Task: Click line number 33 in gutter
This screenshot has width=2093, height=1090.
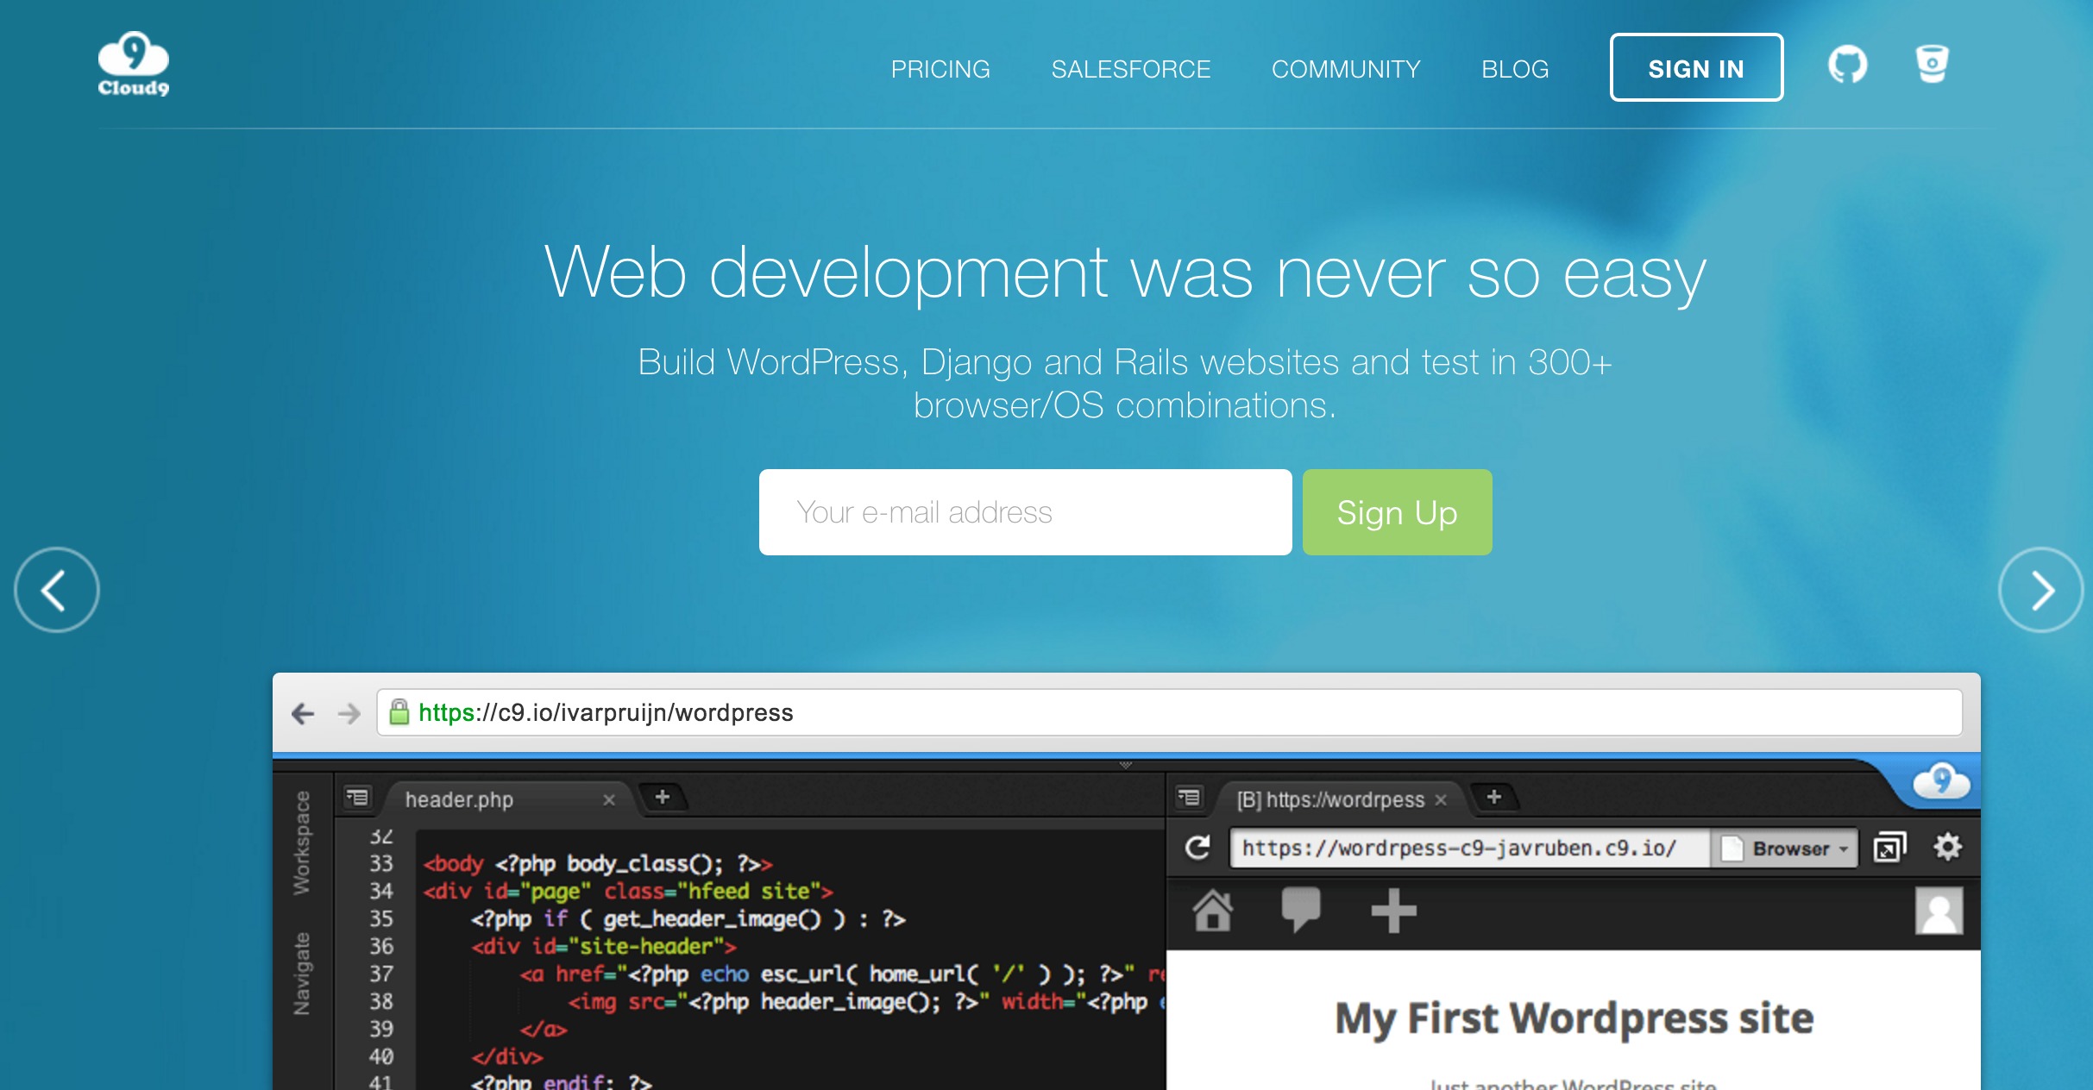Action: point(381,863)
